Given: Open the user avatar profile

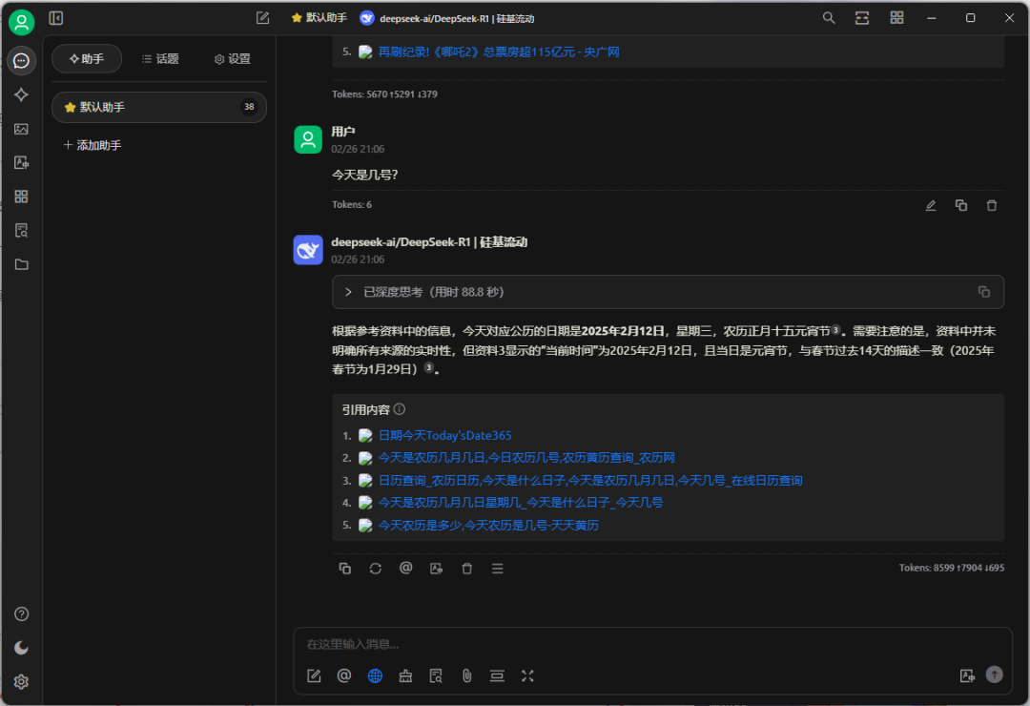Looking at the screenshot, I should click(22, 22).
